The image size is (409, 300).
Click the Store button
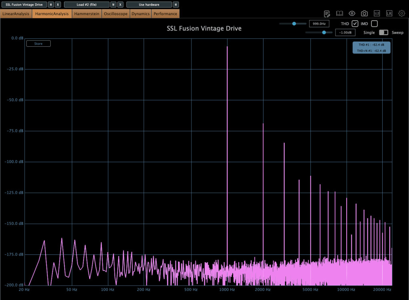(x=38, y=44)
